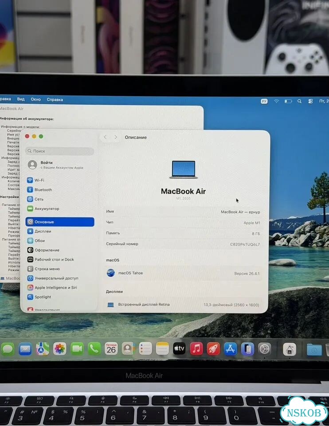Screen dimensions: 329x426
Task: Open the Phone app in Dock
Action: [x=94, y=349]
